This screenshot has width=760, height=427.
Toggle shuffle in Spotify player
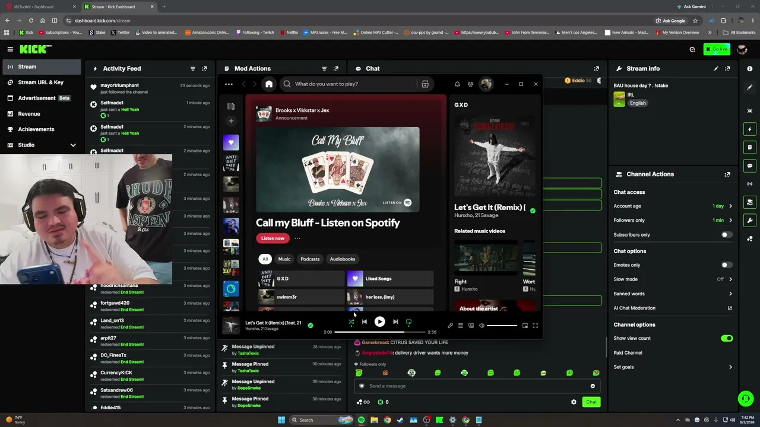[351, 322]
